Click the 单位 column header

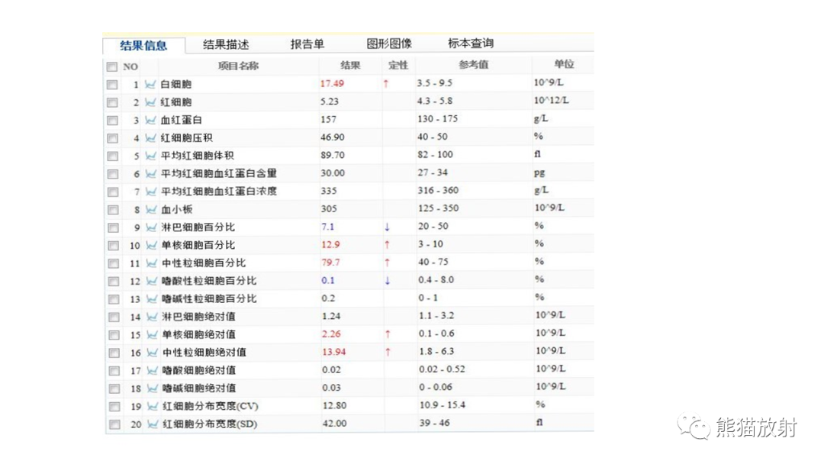[564, 64]
